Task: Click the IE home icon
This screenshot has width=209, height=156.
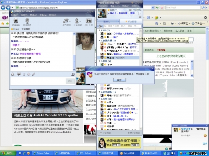Action: pos(157,23)
